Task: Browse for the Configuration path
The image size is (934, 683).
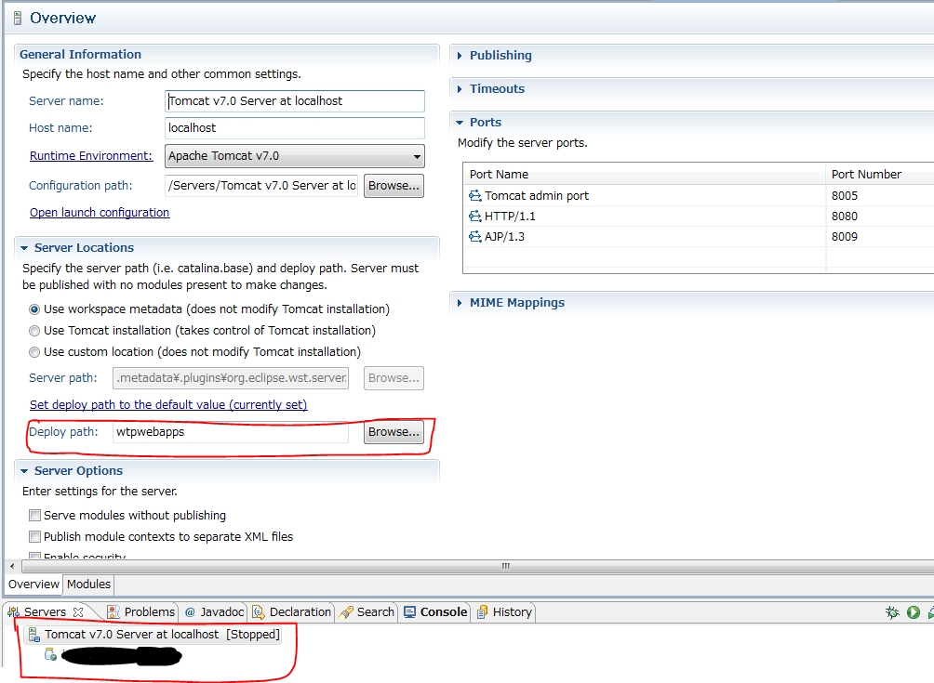Action: [394, 186]
